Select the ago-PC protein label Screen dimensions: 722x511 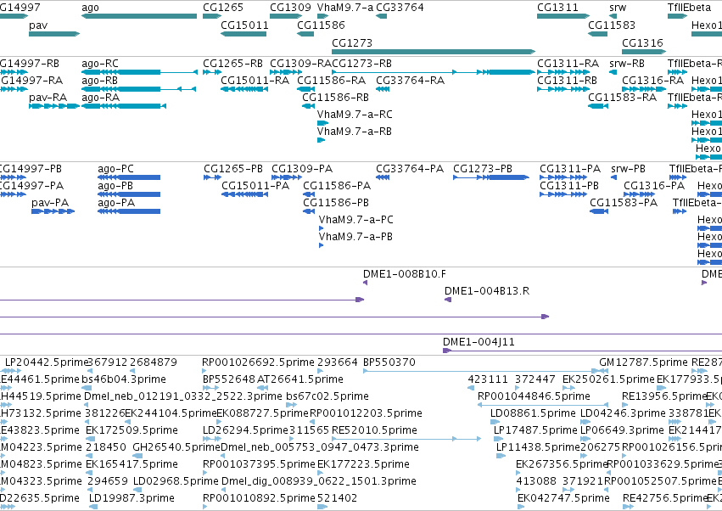[115, 169]
